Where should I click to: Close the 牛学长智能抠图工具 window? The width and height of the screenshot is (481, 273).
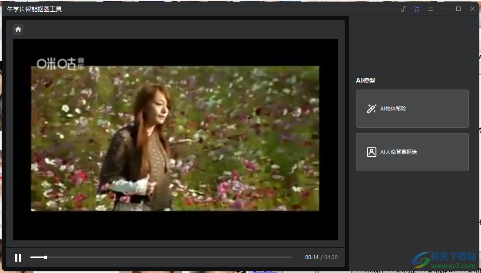(472, 9)
